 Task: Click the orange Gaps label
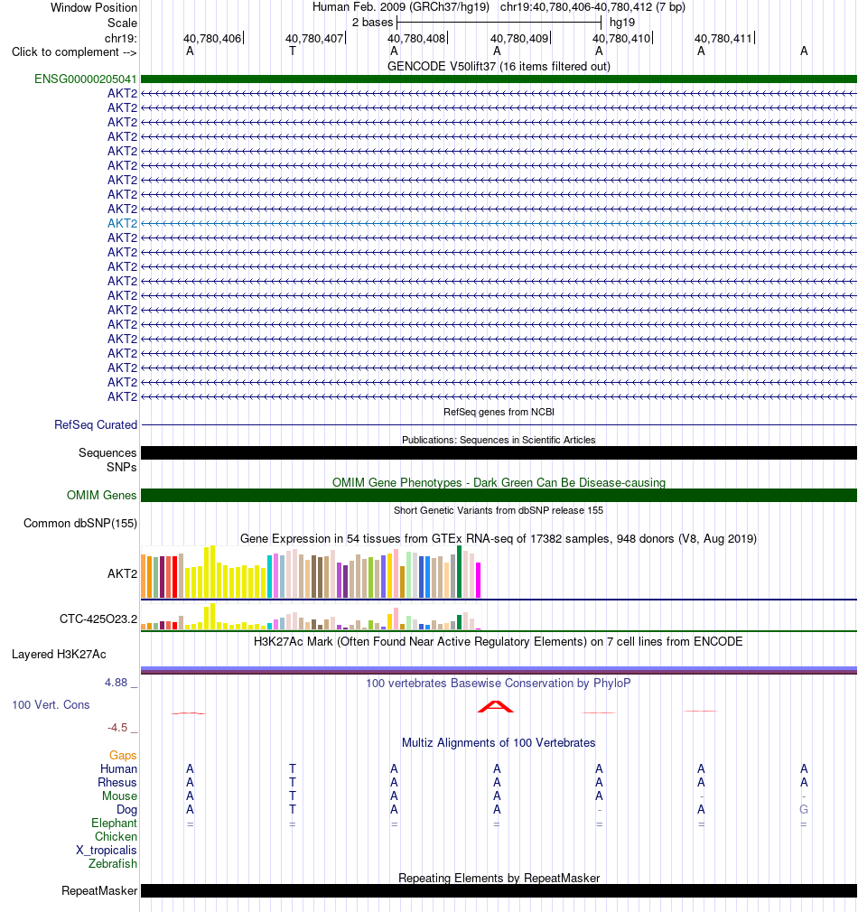(123, 755)
